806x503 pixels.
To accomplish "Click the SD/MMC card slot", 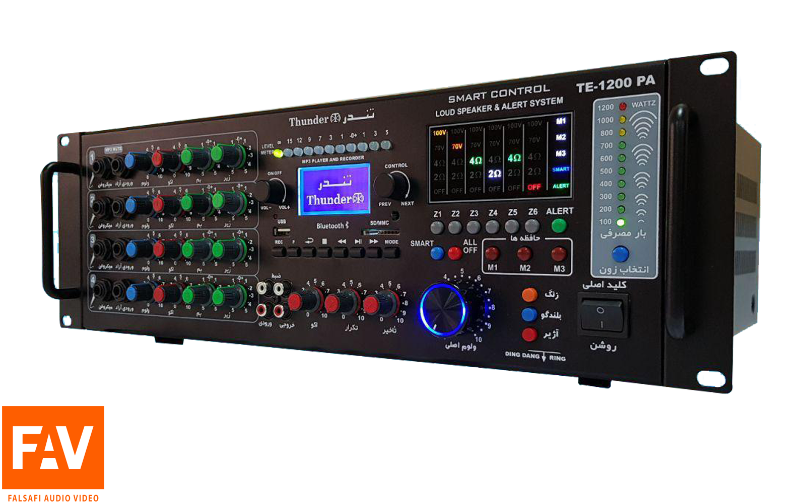I will click(381, 232).
